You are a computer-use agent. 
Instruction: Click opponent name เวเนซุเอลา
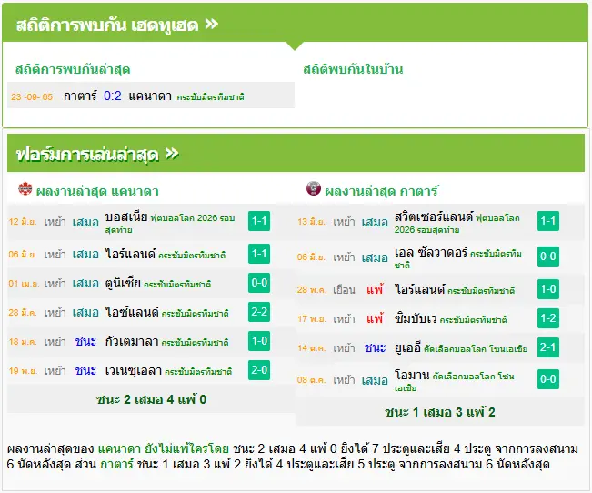click(x=134, y=370)
